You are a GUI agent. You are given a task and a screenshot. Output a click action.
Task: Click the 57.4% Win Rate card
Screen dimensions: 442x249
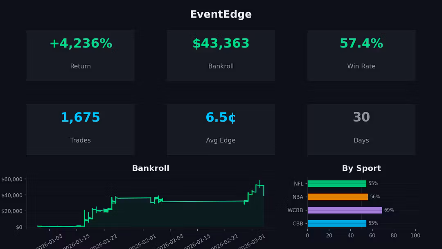point(361,55)
